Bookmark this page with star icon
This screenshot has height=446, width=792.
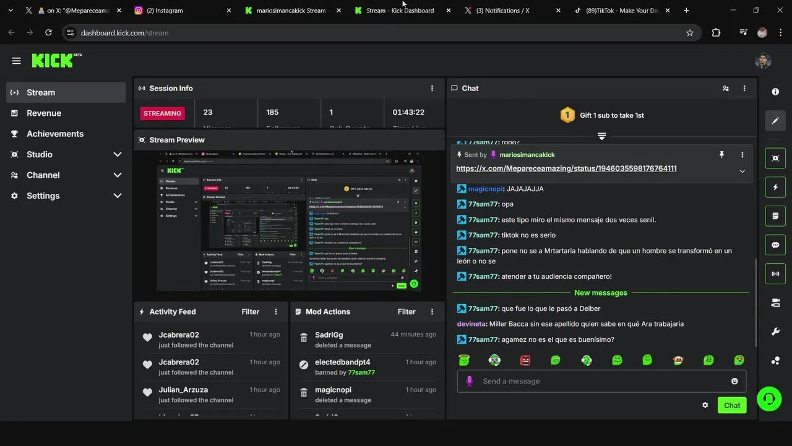click(x=690, y=33)
